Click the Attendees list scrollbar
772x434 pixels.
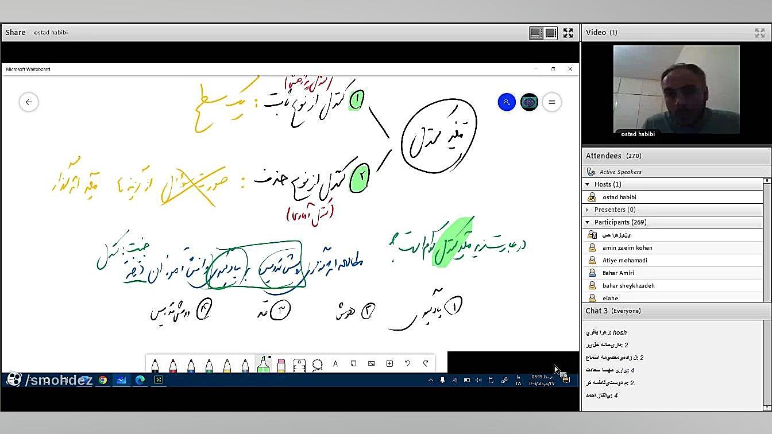click(x=767, y=239)
